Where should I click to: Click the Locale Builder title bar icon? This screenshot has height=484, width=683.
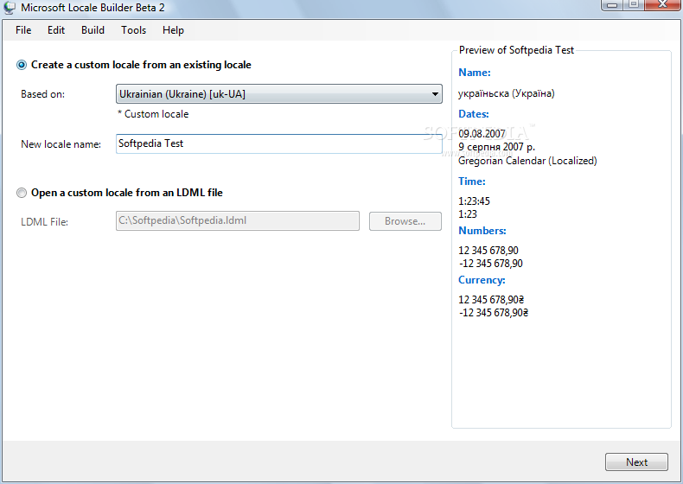pos(10,8)
